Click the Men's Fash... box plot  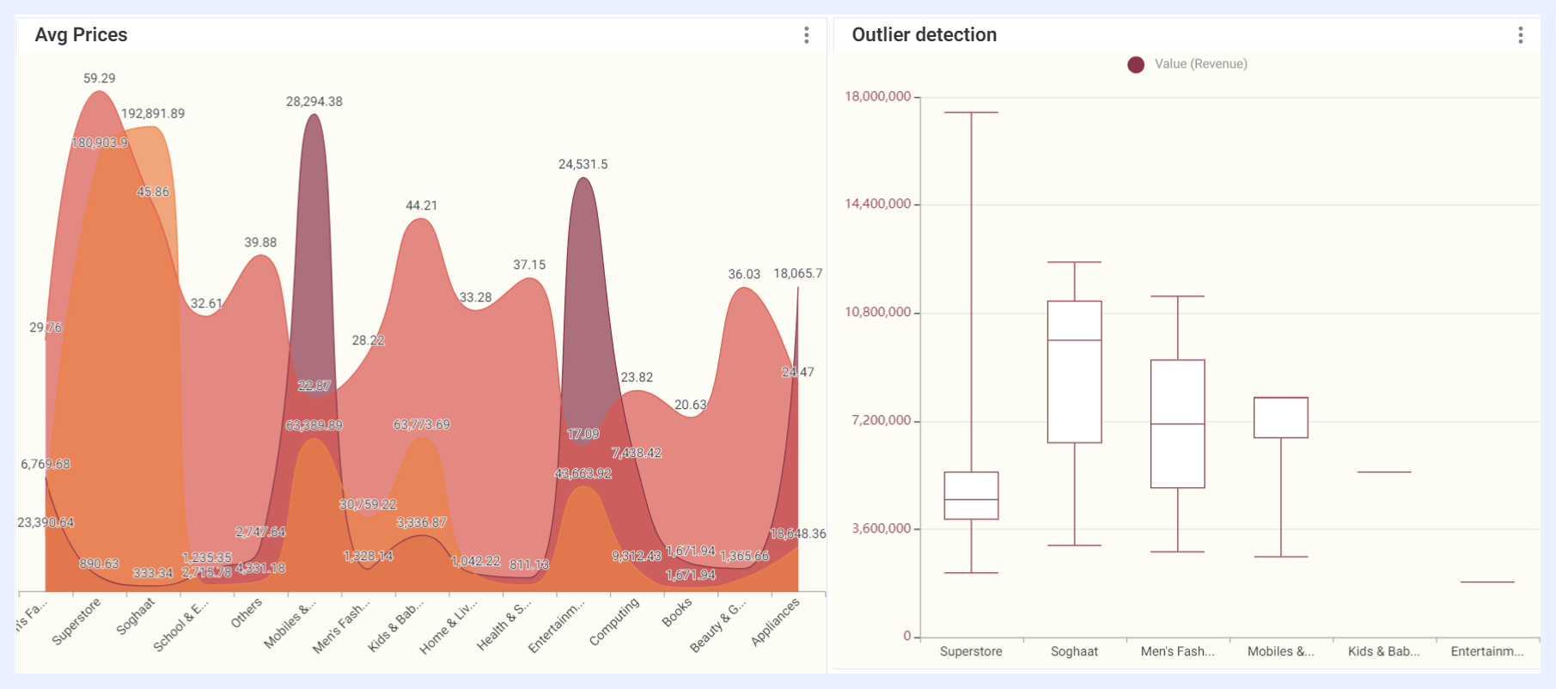tap(1177, 424)
